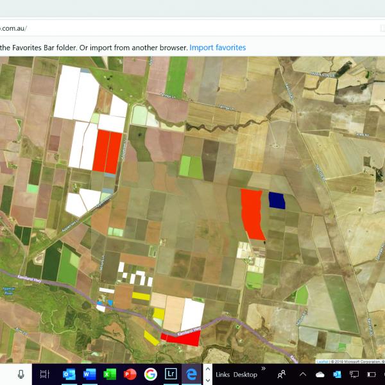Select the small yellow field beside Kamilaroi Hwy

(x=158, y=314)
